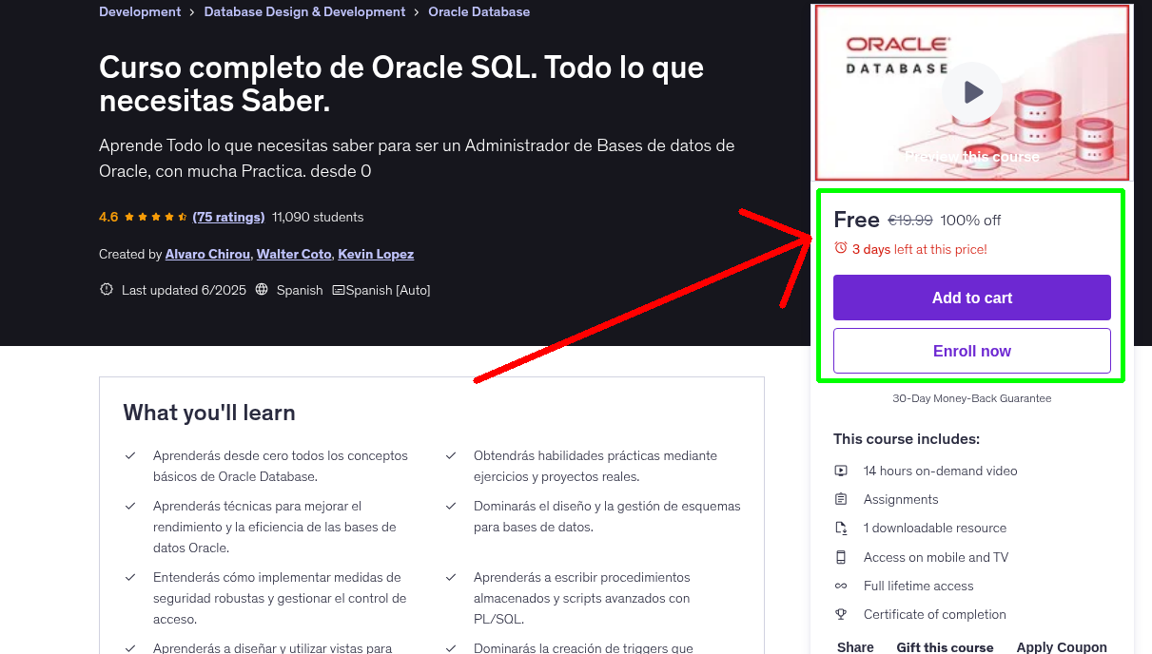Open the Development breadcrumb
1152x654 pixels.
[x=140, y=11]
